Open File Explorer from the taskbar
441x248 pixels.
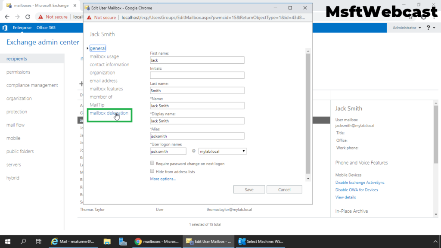pos(107,241)
